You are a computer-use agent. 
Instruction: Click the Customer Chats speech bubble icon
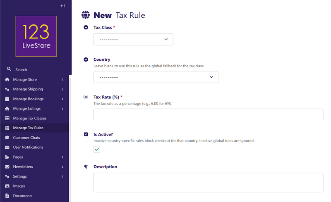pyautogui.click(x=7, y=138)
